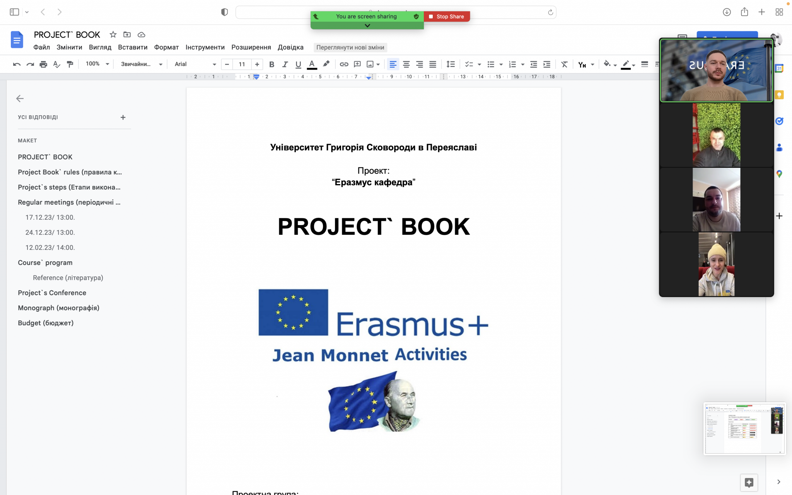Viewport: 792px width, 495px height.
Task: Open the Вставити menu
Action: pos(133,47)
